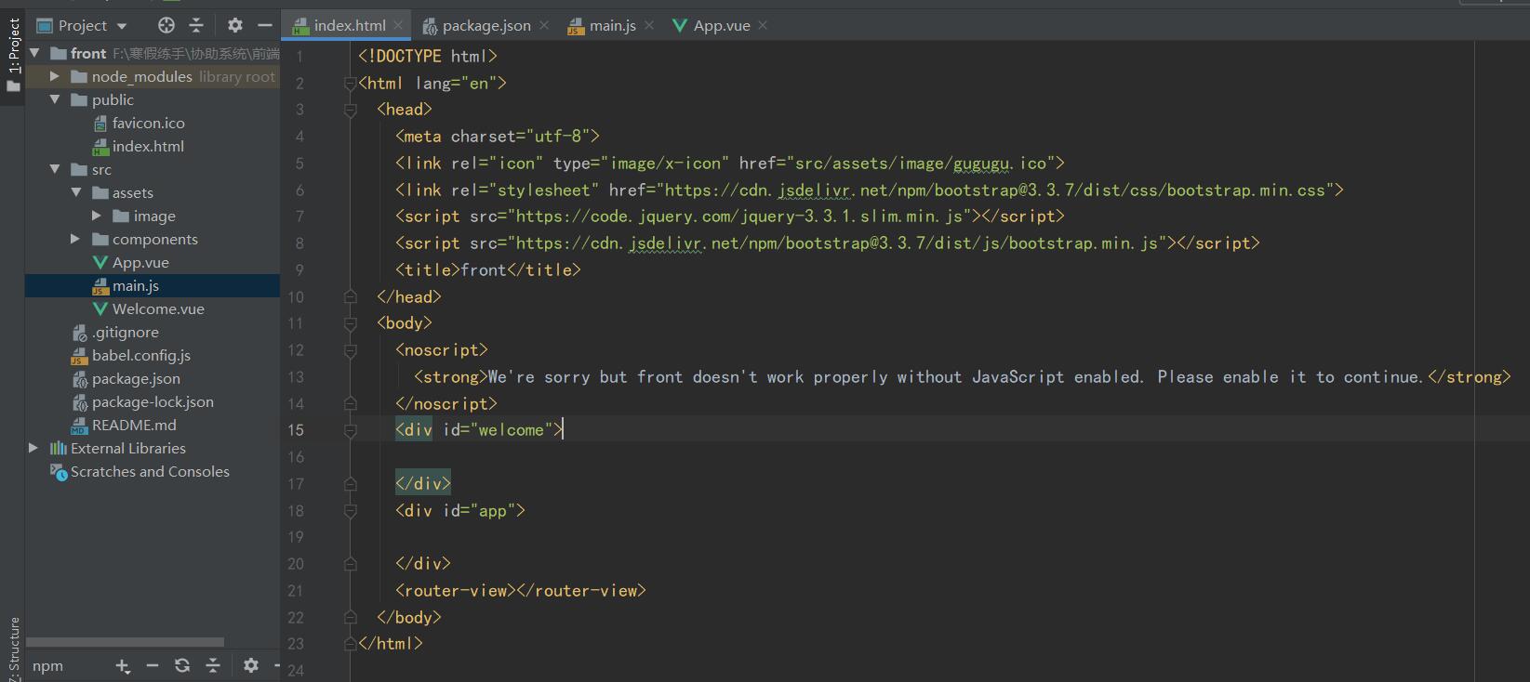Click the DOCTYPE declaration on line 1

tap(428, 57)
